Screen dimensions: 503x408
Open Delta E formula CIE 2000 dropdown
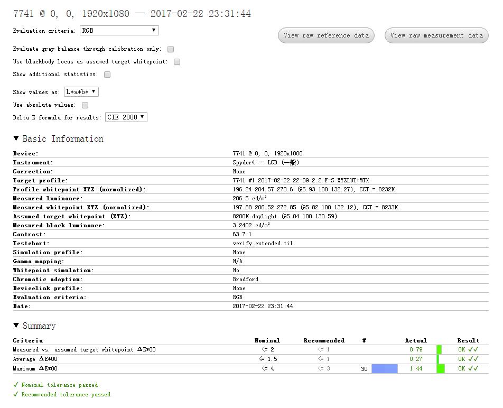(126, 117)
